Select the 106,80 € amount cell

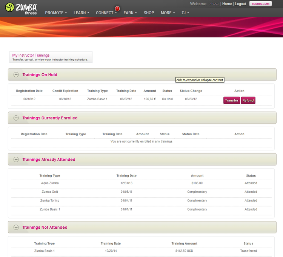pyautogui.click(x=150, y=99)
